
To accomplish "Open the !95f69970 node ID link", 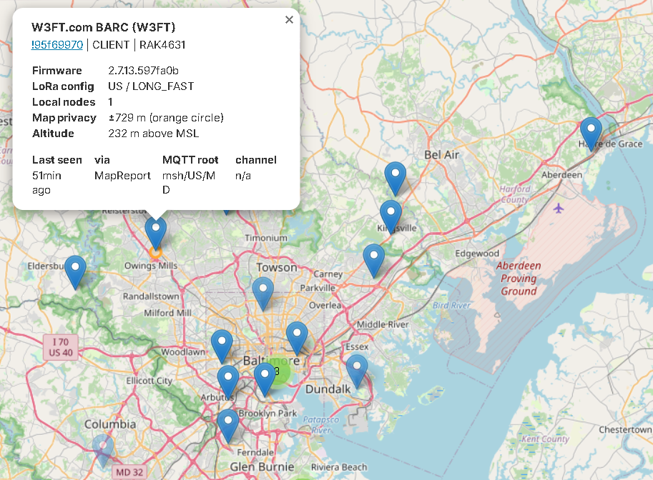I will click(57, 44).
